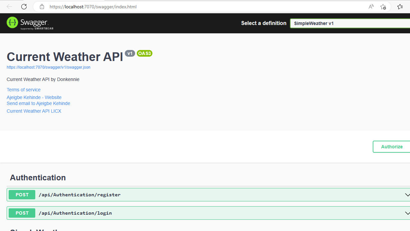This screenshot has height=231, width=410.
Task: Open the Current Weather API LICX license
Action: pos(34,111)
